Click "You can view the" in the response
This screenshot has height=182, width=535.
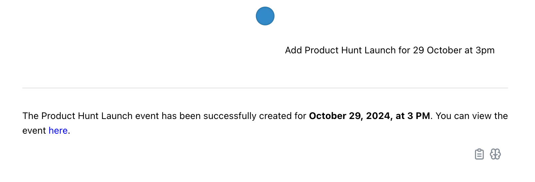[471, 116]
